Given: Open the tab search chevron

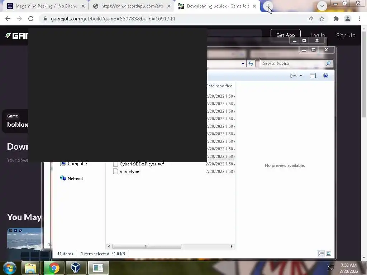Looking at the screenshot, I should pos(322,6).
